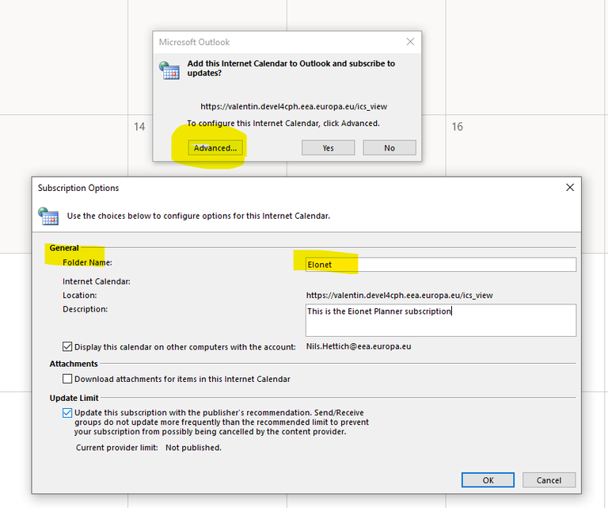Click the Microsoft Outlook title bar text
The image size is (608, 508).
pyautogui.click(x=194, y=42)
